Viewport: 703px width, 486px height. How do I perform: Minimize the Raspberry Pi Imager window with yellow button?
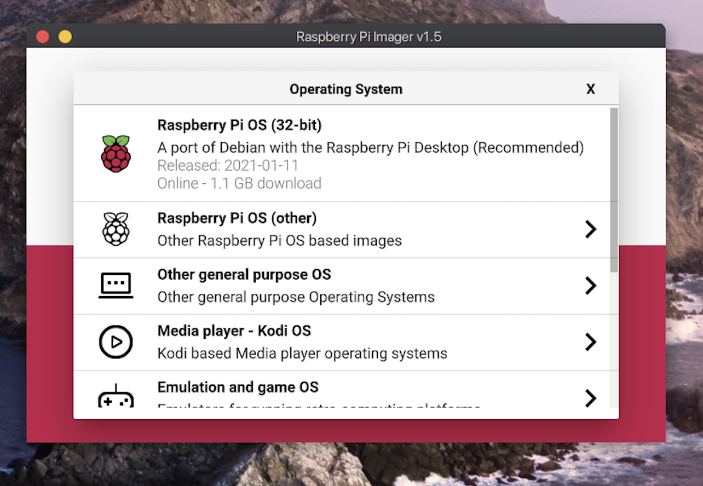(65, 37)
